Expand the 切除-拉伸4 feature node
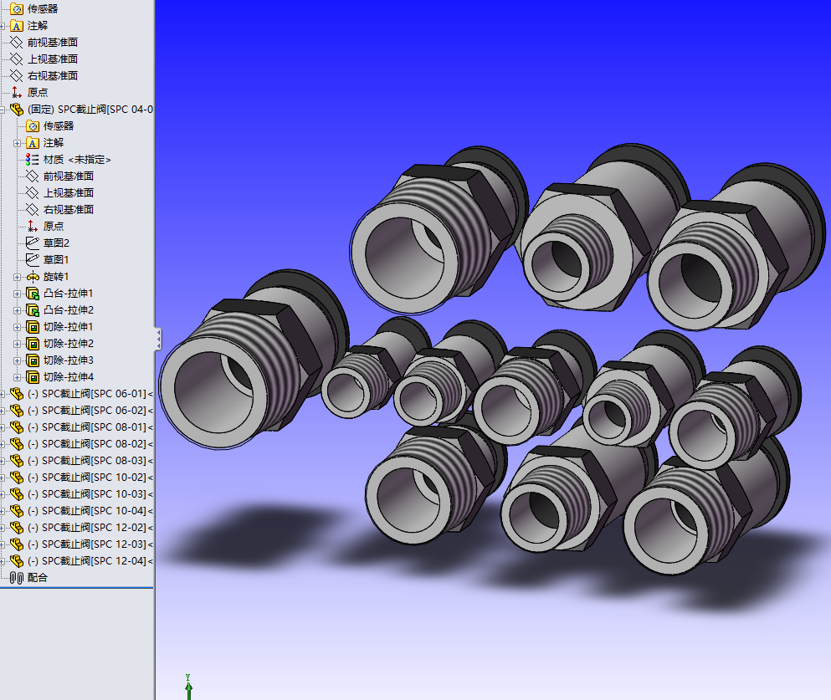This screenshot has height=700, width=831. coord(17,377)
